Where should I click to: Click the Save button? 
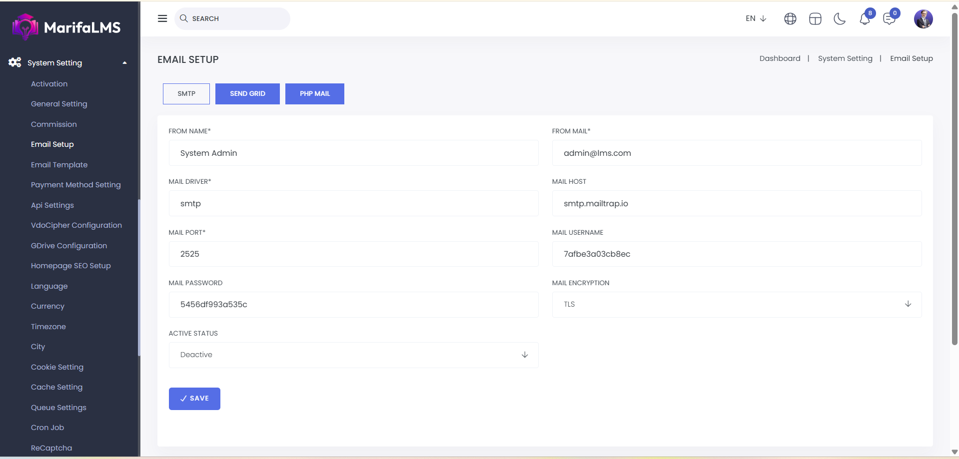pos(194,399)
